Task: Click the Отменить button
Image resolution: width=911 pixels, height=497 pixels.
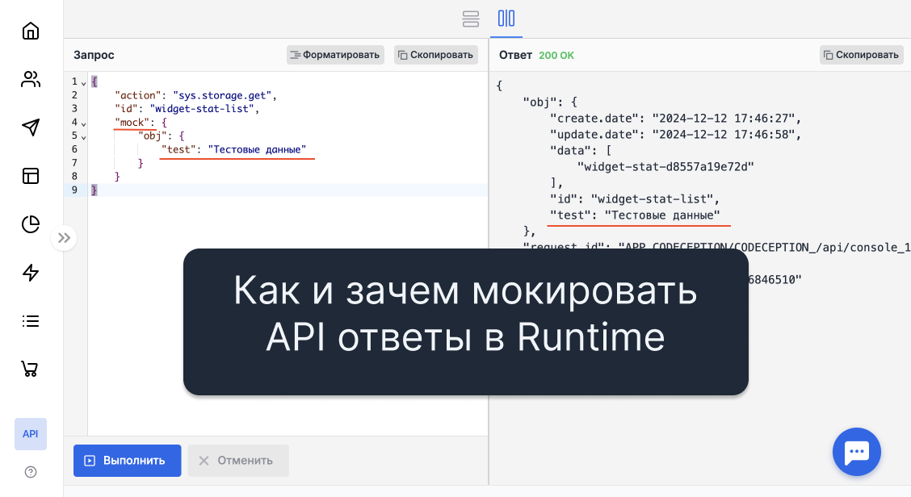Action: click(x=238, y=461)
